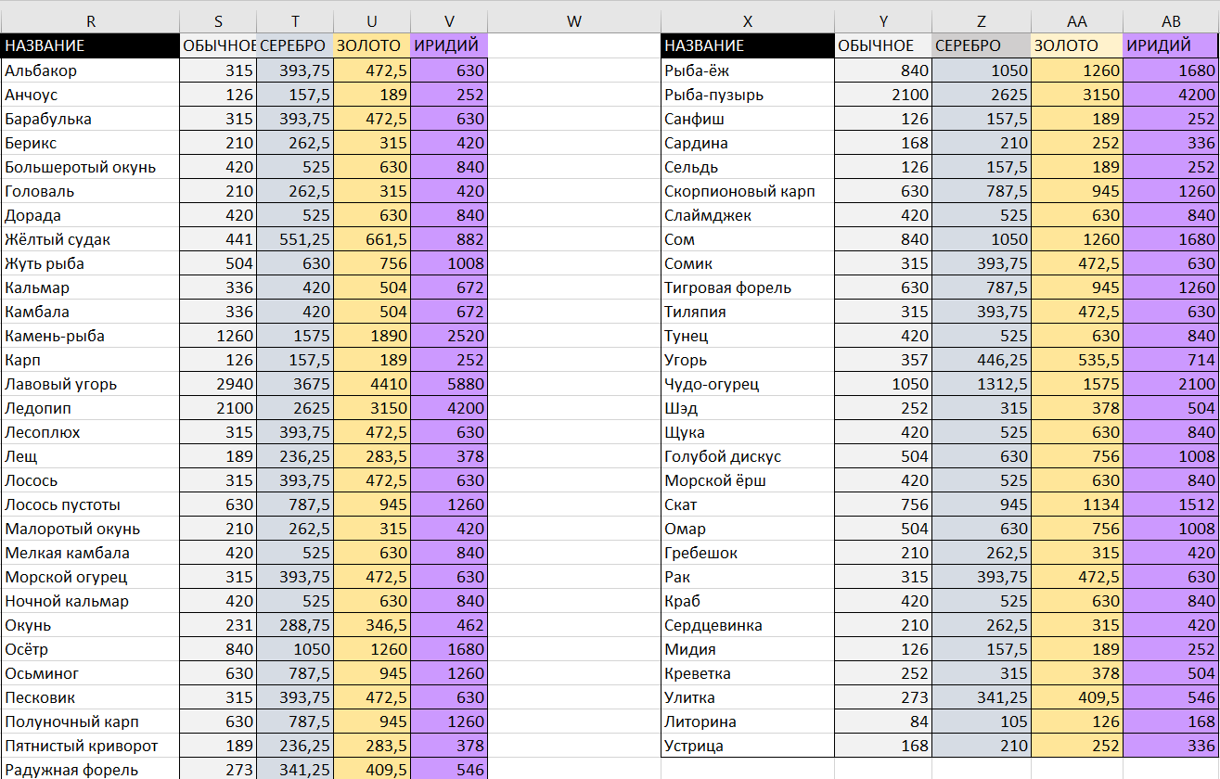Click the "ИРИДИЙ" header in column V
This screenshot has height=779, width=1220.
pos(449,46)
